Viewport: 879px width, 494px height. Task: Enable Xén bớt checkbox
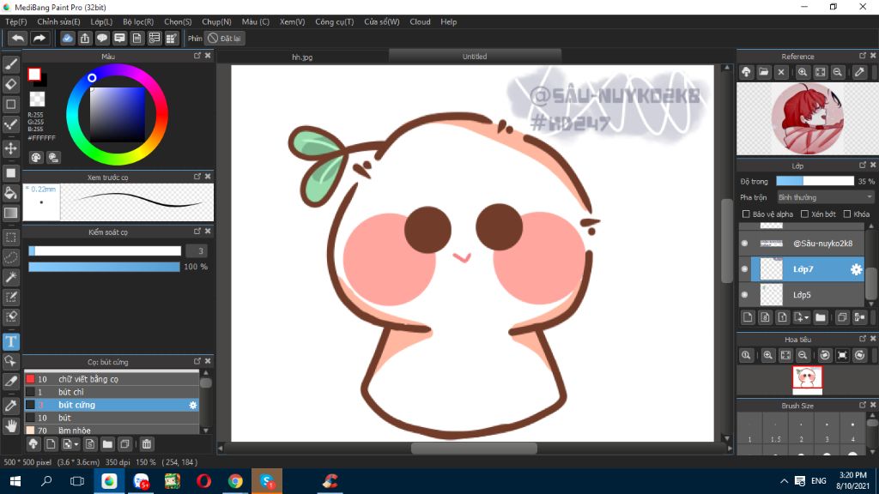tap(804, 214)
